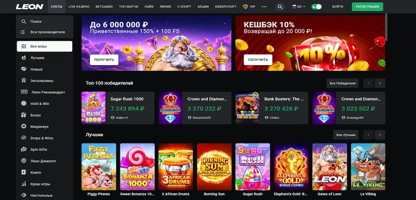416x200 pixels.
Task: Click the LEON logo
Action: (x=30, y=7)
